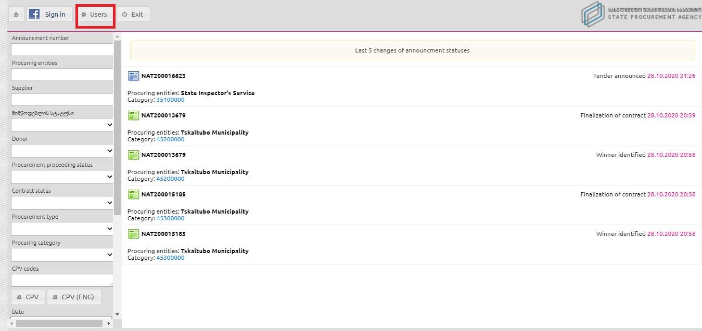702x331 pixels.
Task: Open the State Procurement Agency logo
Action: (x=641, y=14)
